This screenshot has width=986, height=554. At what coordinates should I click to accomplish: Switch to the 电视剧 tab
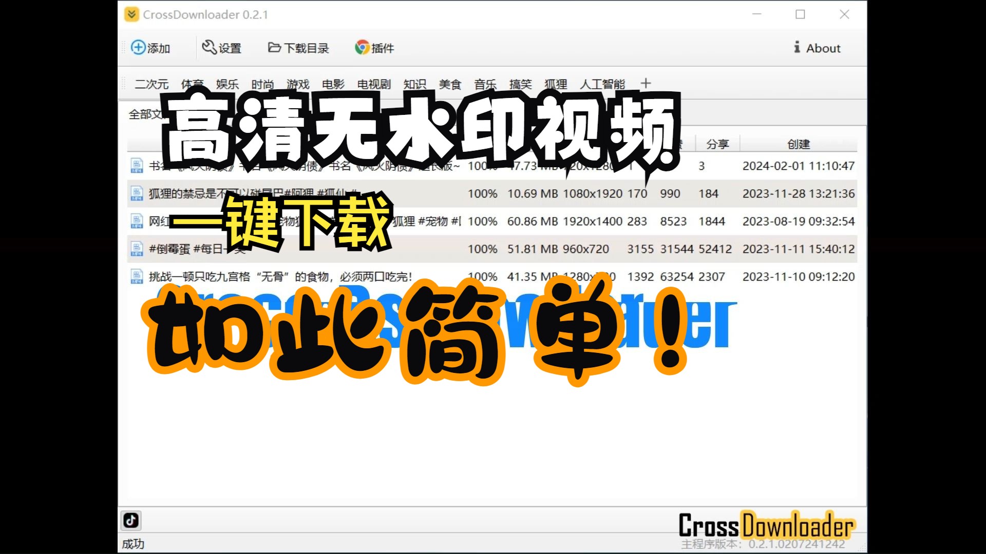[x=374, y=84]
